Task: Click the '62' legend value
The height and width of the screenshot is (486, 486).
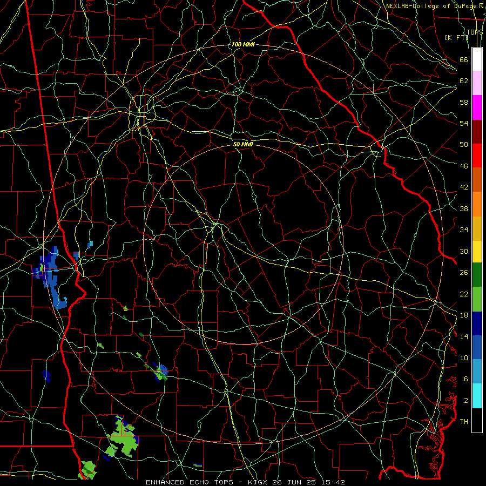Action: (464, 81)
